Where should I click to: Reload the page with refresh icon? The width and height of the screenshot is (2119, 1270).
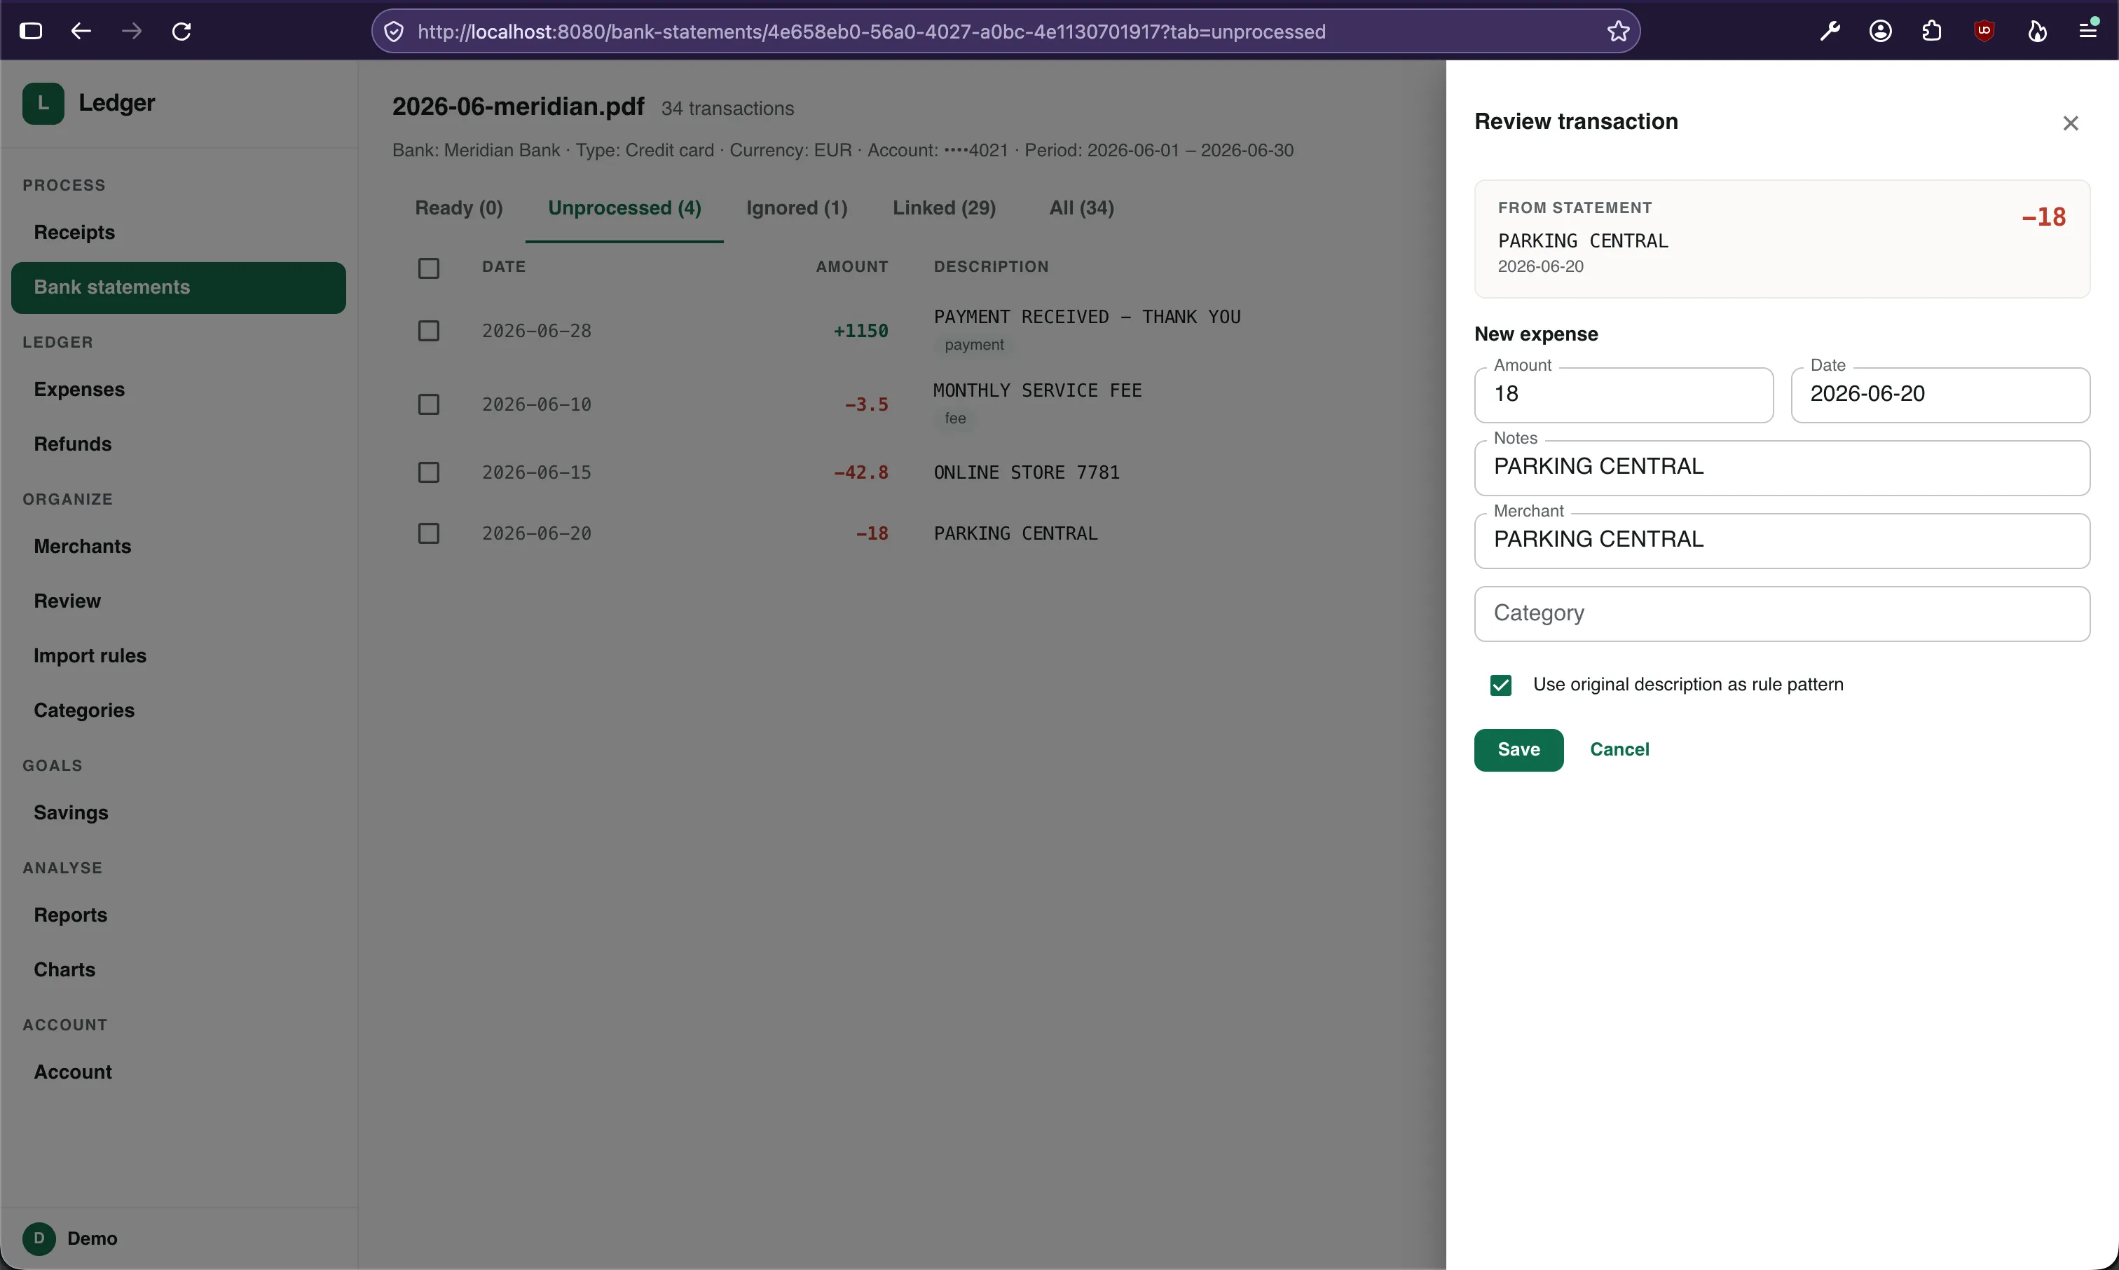(181, 32)
